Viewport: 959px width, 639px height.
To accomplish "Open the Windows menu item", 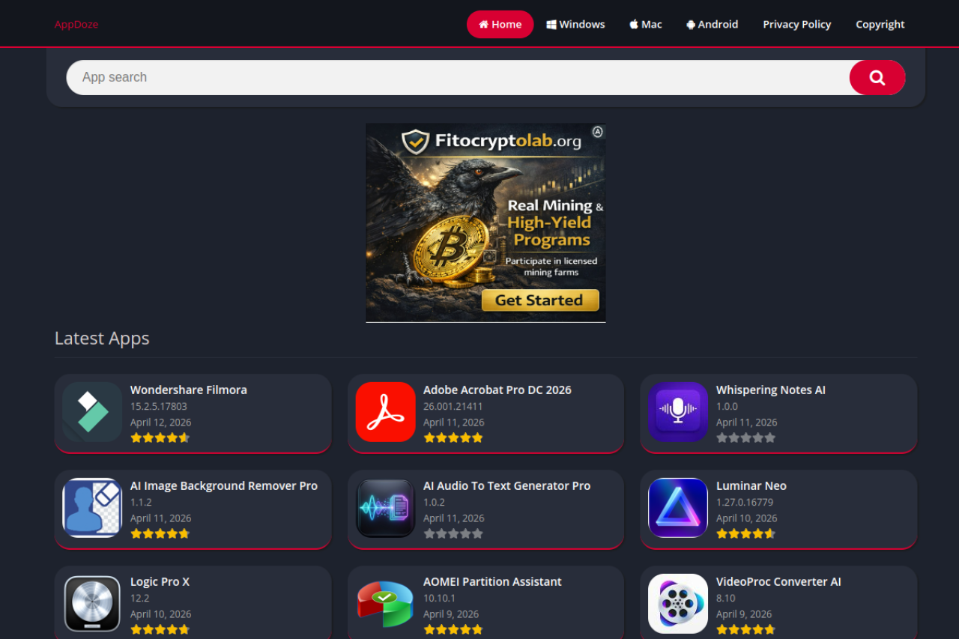I will [x=575, y=24].
